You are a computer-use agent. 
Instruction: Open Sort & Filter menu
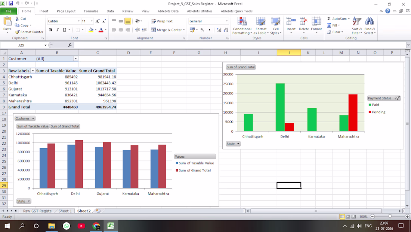(x=357, y=26)
